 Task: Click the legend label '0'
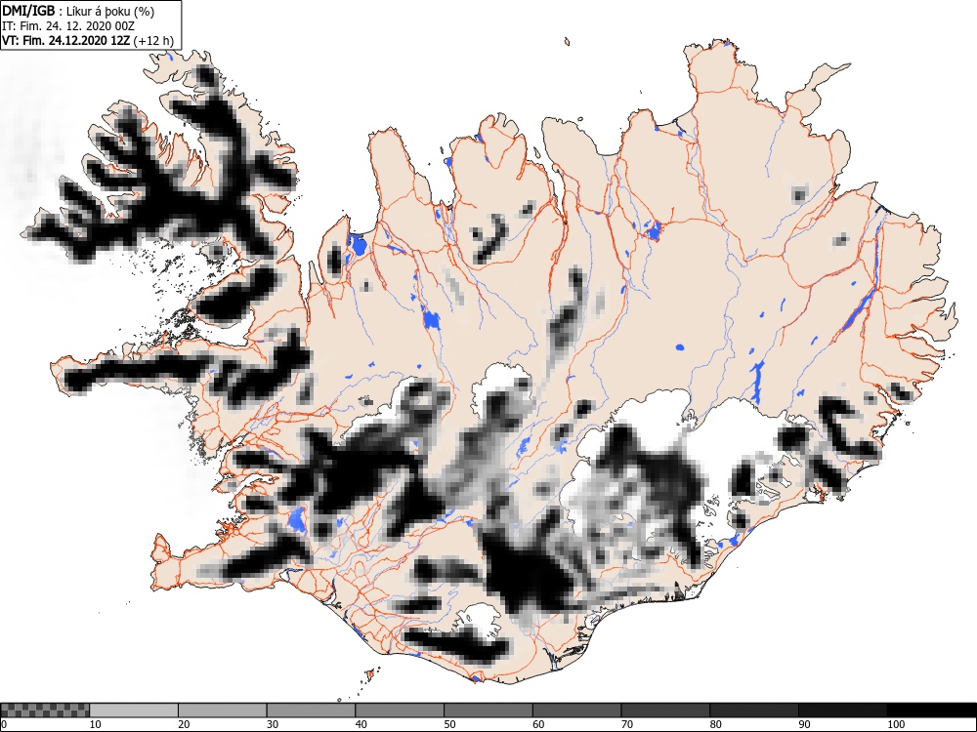coord(4,724)
